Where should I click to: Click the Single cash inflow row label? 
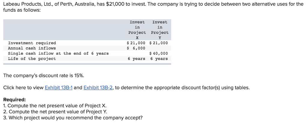click(58, 53)
